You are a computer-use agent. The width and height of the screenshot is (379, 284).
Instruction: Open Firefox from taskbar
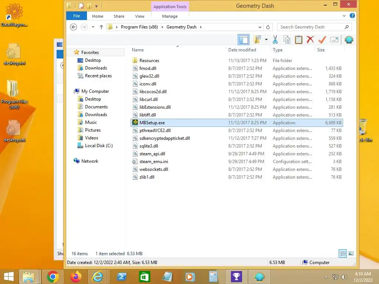click(x=76, y=277)
